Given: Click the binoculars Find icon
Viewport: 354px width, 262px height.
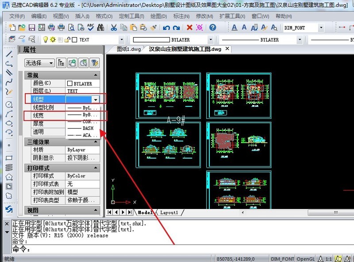Looking at the screenshot, I should 100,27.
